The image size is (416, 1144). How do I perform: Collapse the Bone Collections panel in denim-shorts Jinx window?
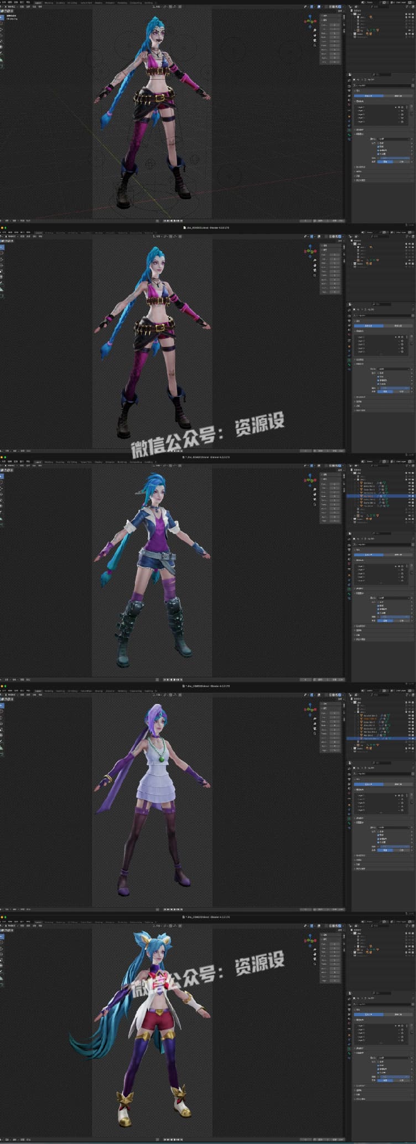click(x=360, y=560)
